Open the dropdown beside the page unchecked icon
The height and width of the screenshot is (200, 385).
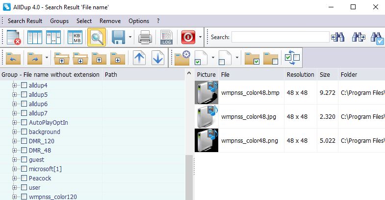(x=237, y=58)
